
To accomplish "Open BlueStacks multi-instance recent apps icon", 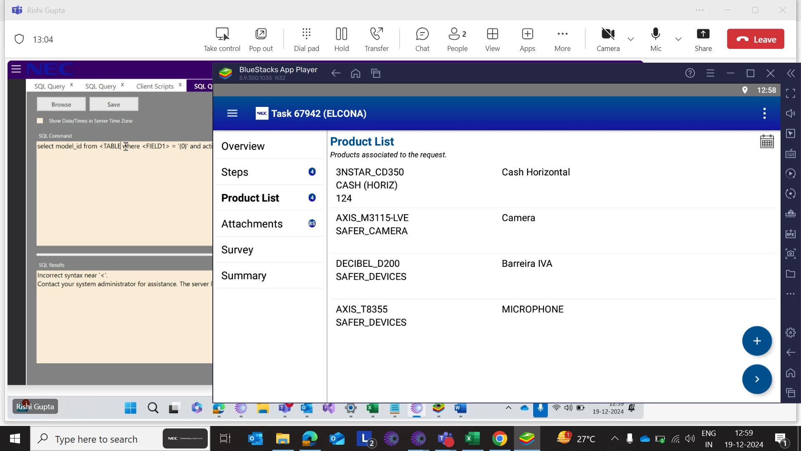I will (x=376, y=73).
